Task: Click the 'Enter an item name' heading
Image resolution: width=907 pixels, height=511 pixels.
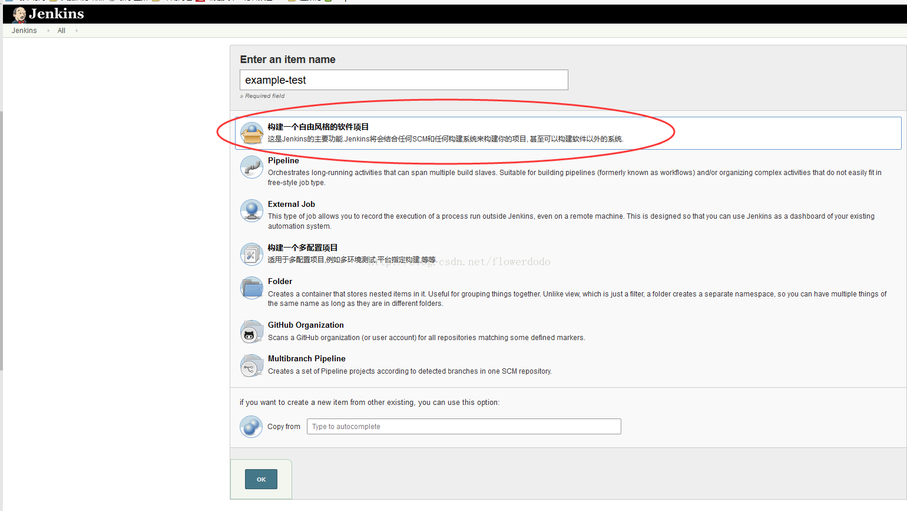Action: pyautogui.click(x=288, y=60)
